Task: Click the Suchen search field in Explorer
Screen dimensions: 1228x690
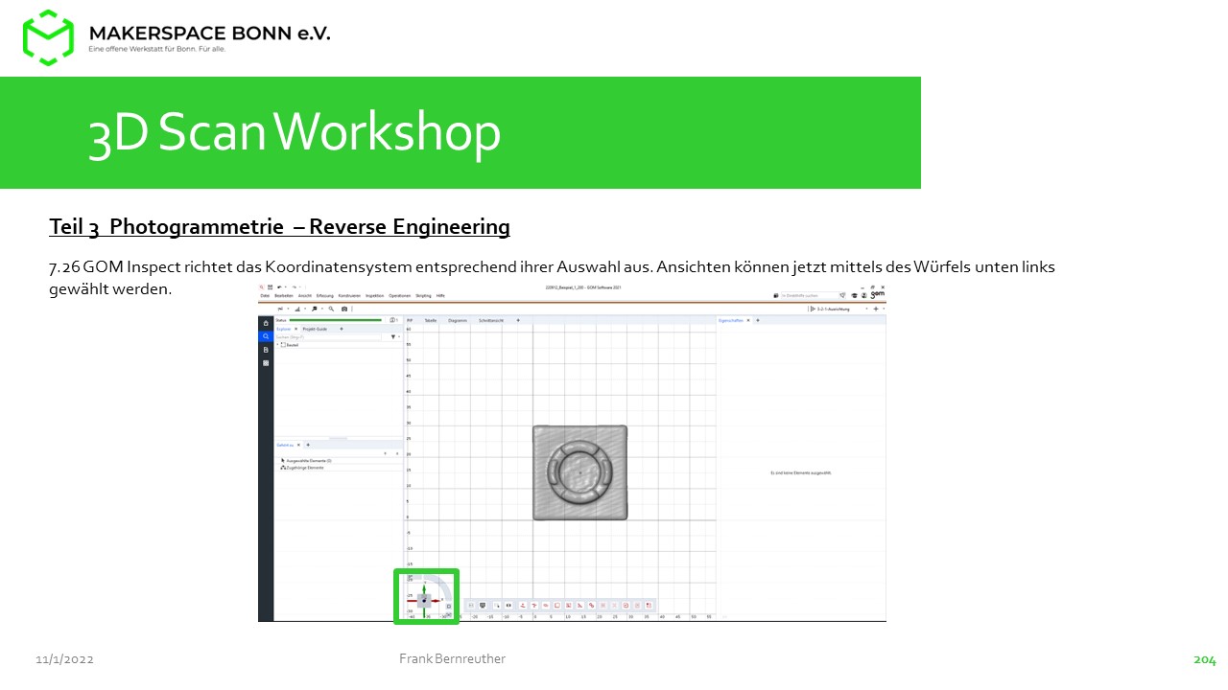Action: point(328,337)
